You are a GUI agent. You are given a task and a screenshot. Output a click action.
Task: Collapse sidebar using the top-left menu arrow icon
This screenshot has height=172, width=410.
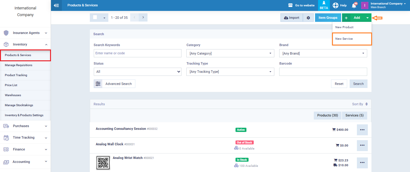pyautogui.click(x=56, y=5)
